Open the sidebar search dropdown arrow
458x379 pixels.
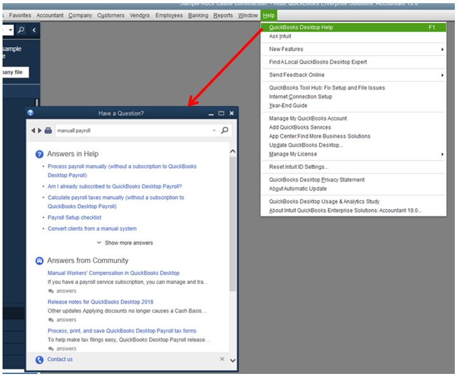pyautogui.click(x=11, y=30)
